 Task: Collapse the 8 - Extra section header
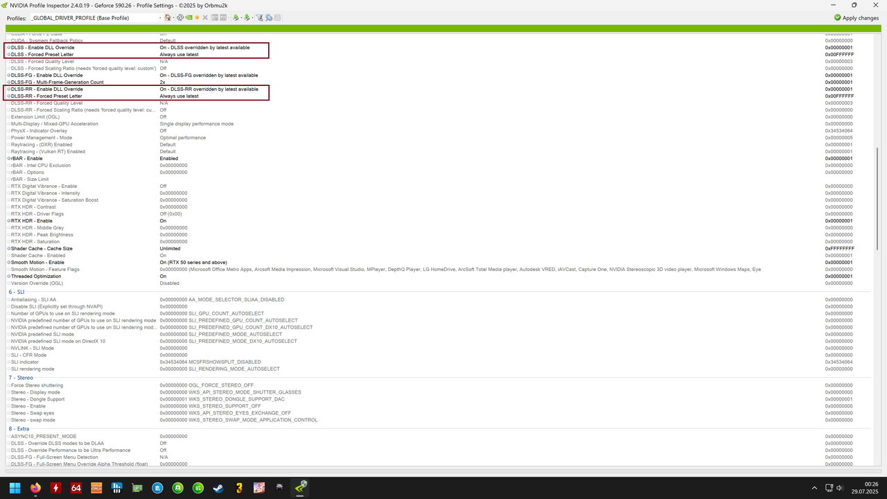pos(19,429)
